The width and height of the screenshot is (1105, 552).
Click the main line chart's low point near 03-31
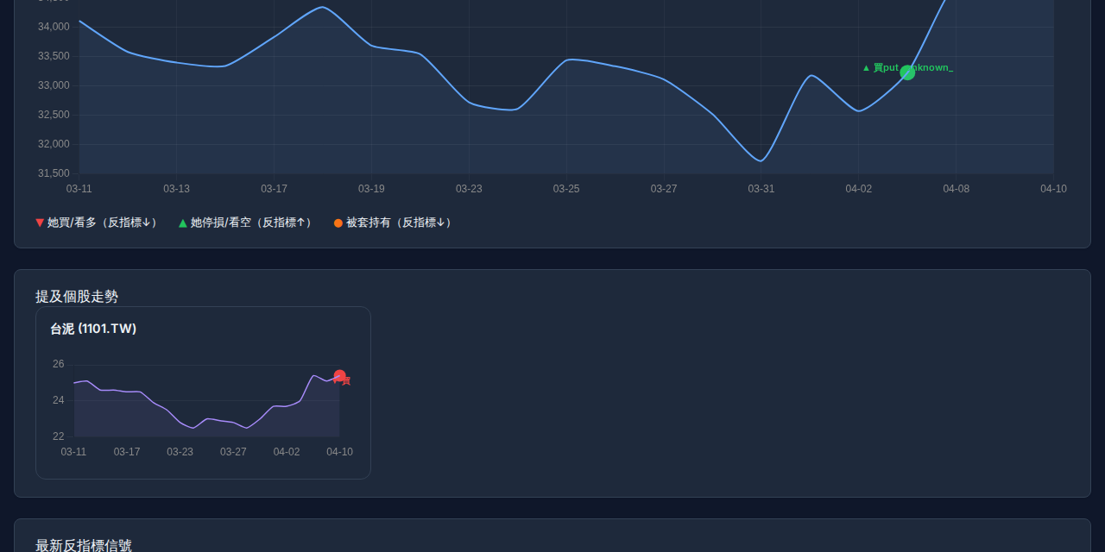761,161
